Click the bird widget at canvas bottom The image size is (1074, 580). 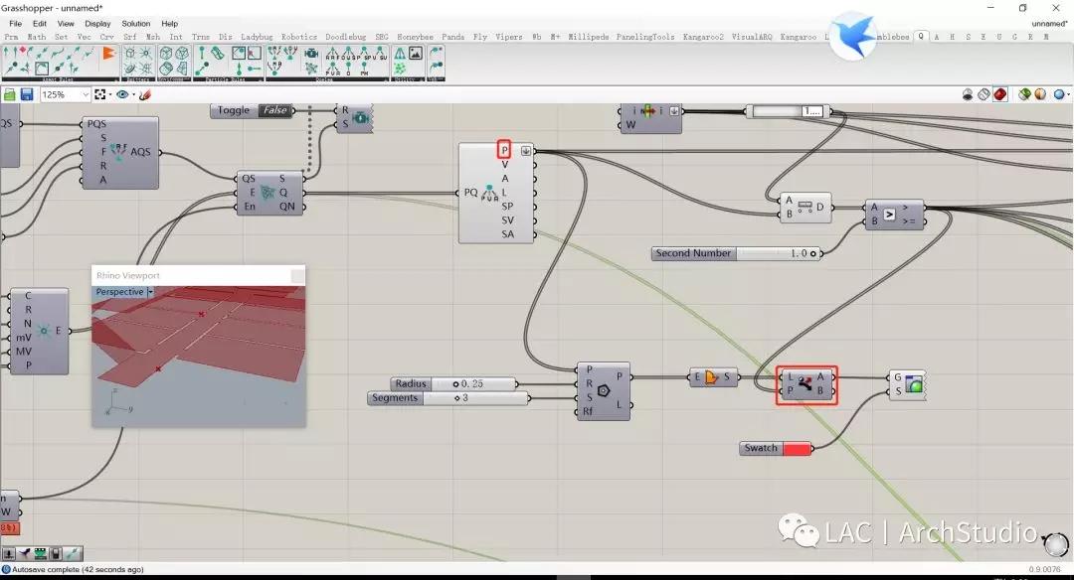25,553
